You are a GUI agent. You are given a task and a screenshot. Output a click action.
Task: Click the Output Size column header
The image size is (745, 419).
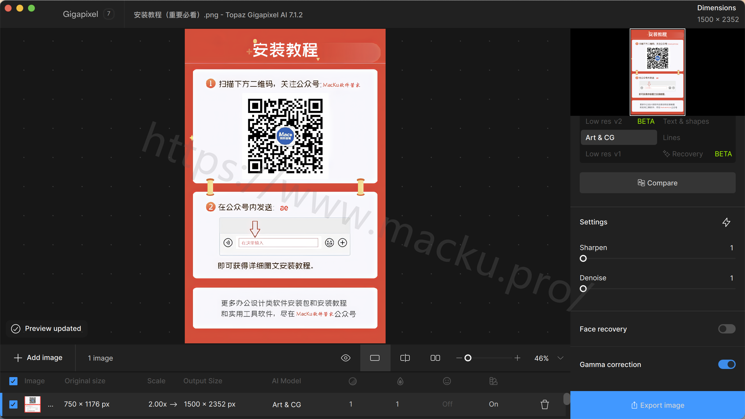tap(203, 381)
